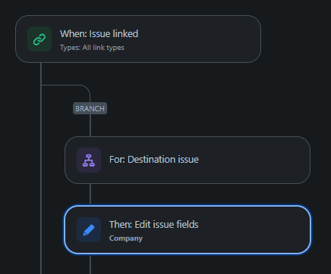Click the empty right side of the Destination issue card
Screen dimensions: 331x274
[253, 160]
